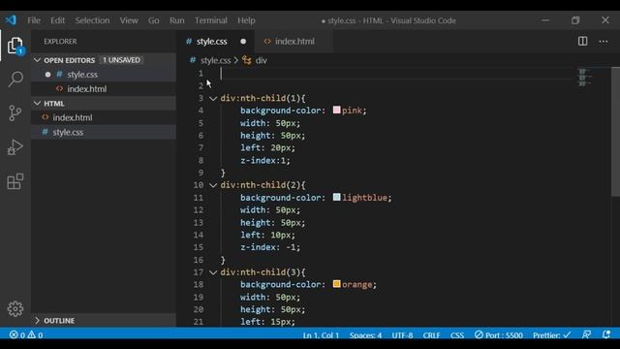The height and width of the screenshot is (349, 620).
Task: Click the code minimap preview
Action: click(x=585, y=78)
